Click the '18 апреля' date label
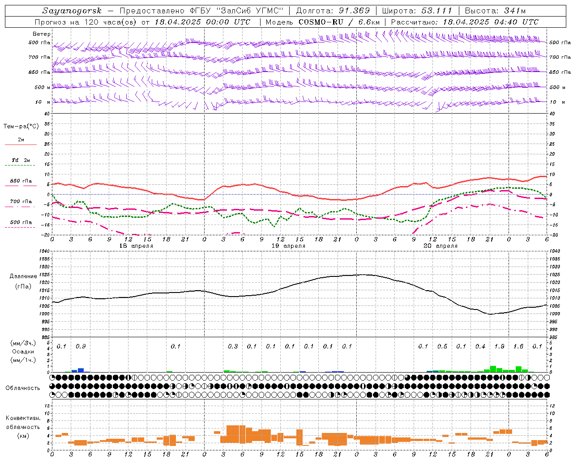The height and width of the screenshot is (458, 573). (x=136, y=246)
